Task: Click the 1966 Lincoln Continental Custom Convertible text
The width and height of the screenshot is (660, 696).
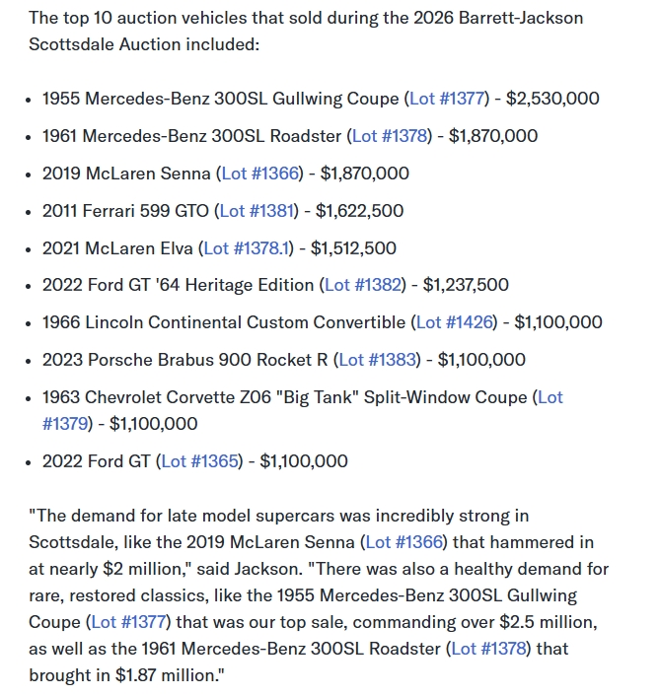Action: pyautogui.click(x=224, y=322)
